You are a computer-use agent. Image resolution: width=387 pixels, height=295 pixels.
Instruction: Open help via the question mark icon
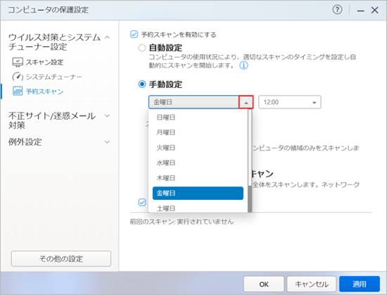(x=337, y=10)
